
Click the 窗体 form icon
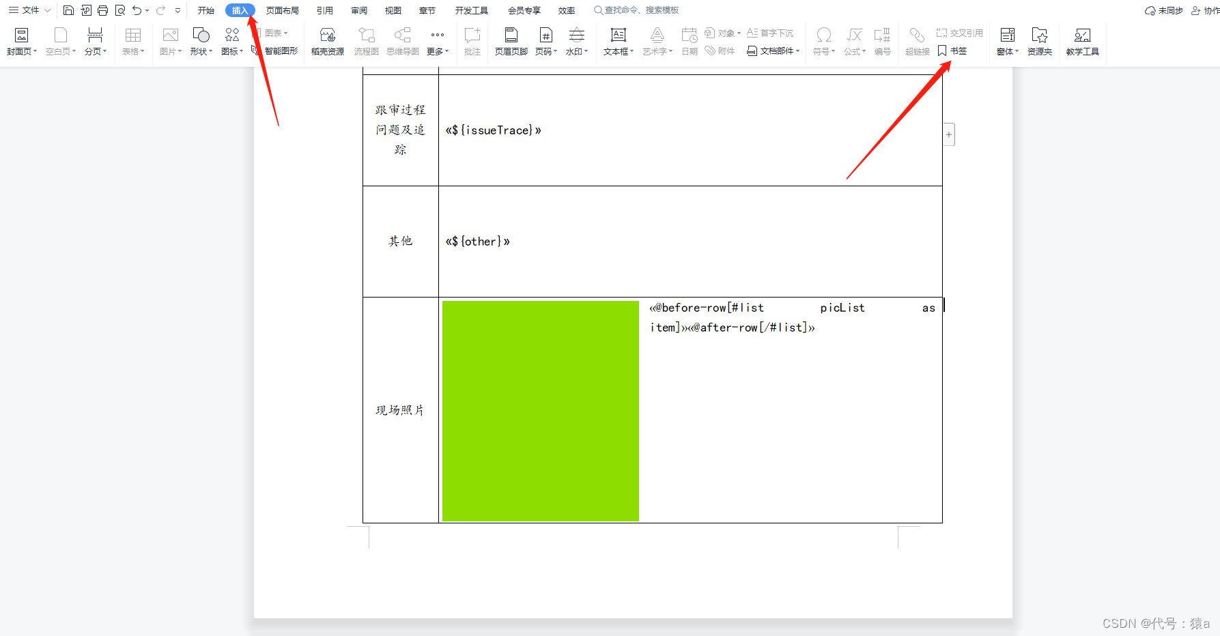point(1008,35)
